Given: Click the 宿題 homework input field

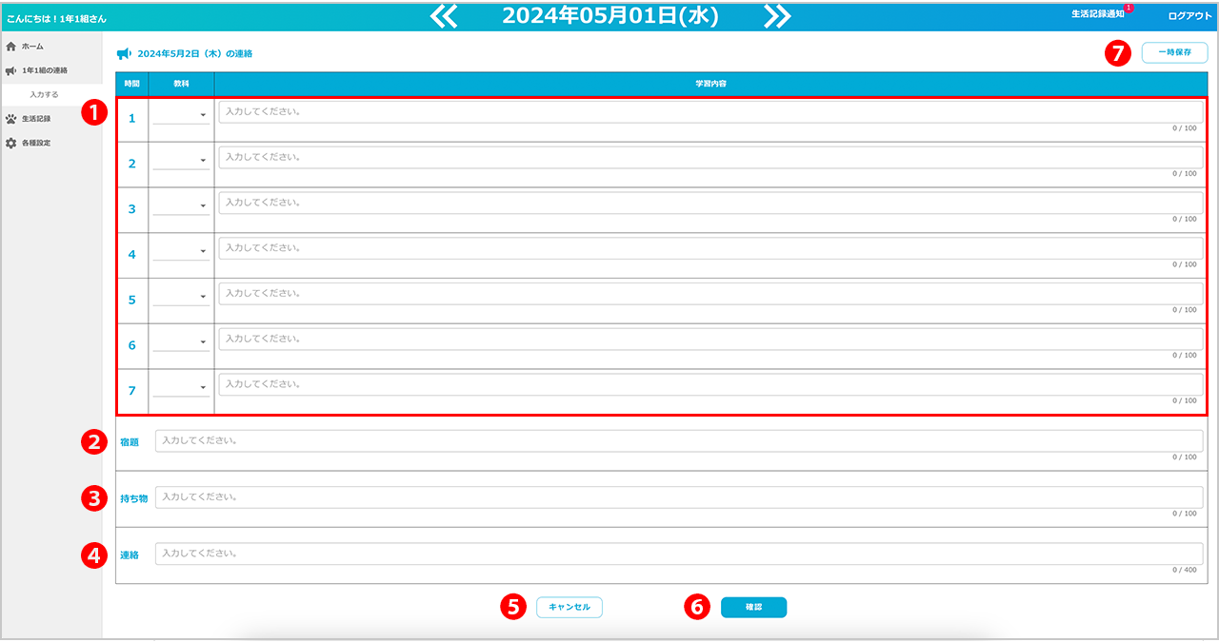Looking at the screenshot, I should pos(678,441).
